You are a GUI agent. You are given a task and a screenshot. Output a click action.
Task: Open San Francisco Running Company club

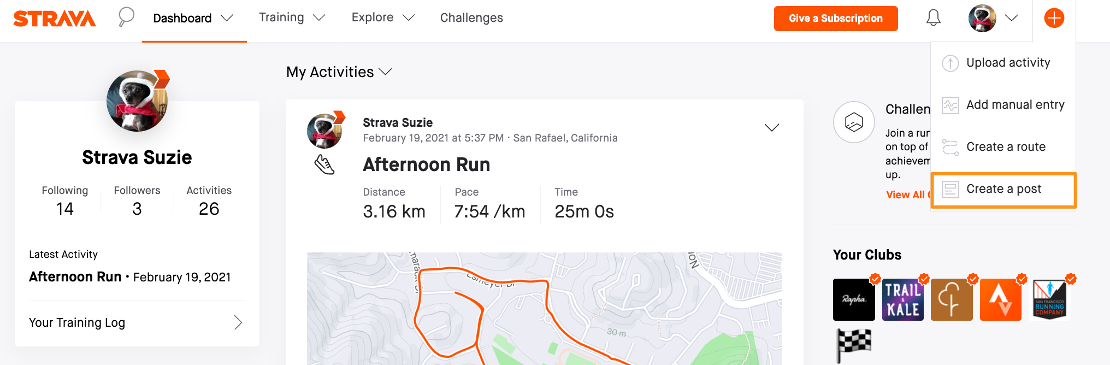pyautogui.click(x=1049, y=299)
